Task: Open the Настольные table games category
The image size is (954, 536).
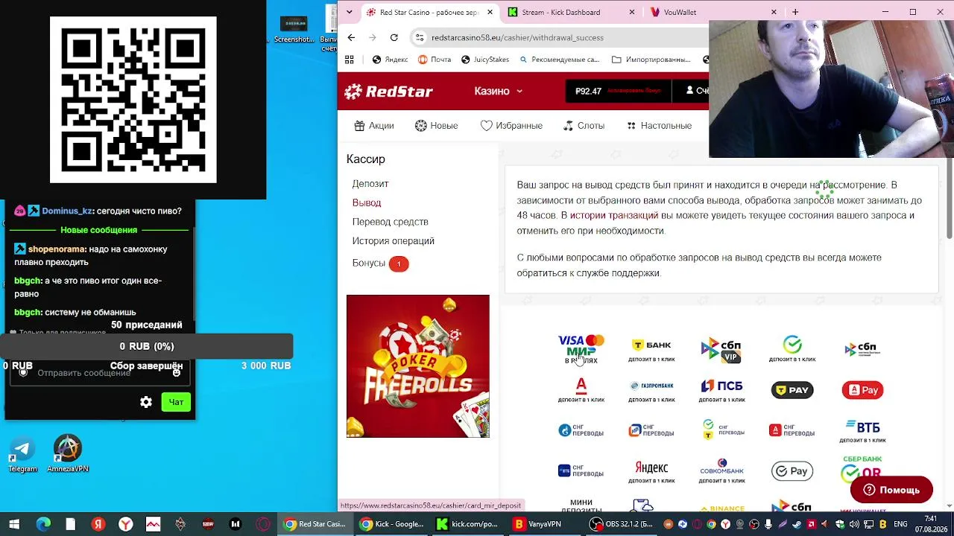Action: click(659, 126)
